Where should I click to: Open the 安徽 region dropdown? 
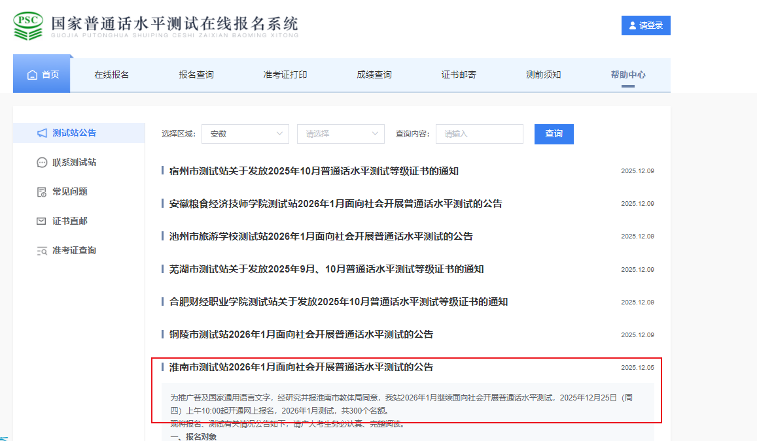245,134
